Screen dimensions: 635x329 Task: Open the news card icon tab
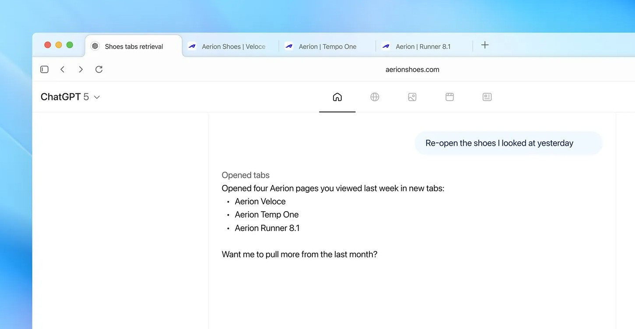coord(487,97)
